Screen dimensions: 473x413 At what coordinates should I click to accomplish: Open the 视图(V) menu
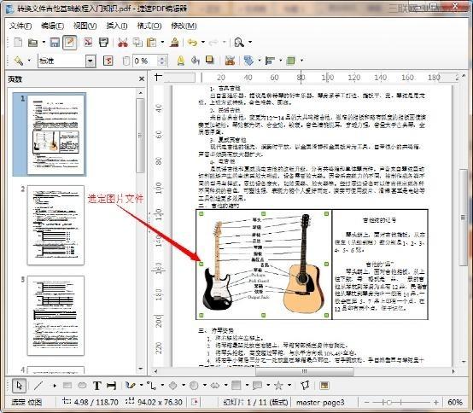click(x=85, y=26)
